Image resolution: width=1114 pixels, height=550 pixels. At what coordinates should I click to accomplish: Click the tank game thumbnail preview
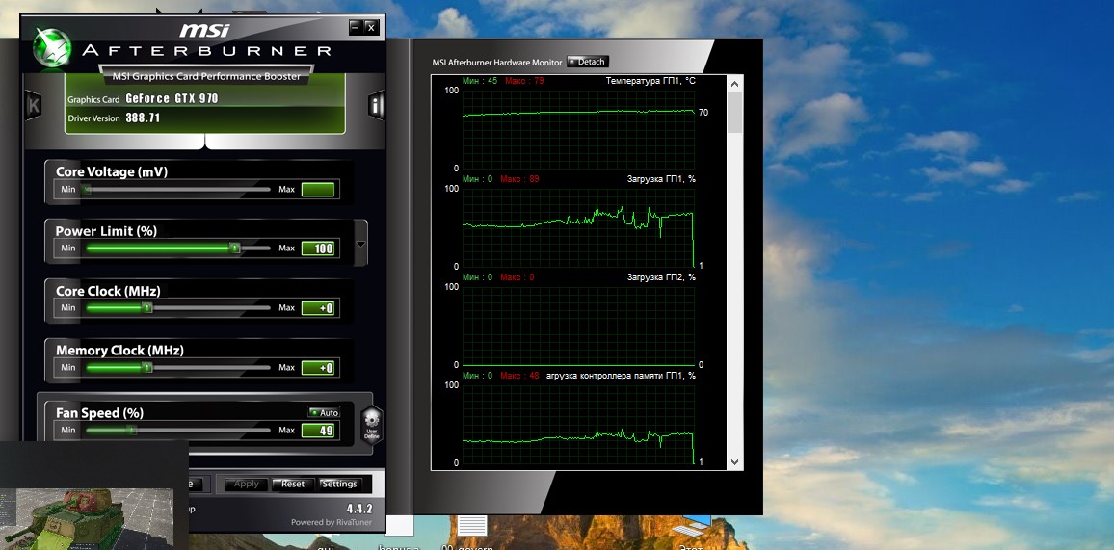pyautogui.click(x=87, y=517)
